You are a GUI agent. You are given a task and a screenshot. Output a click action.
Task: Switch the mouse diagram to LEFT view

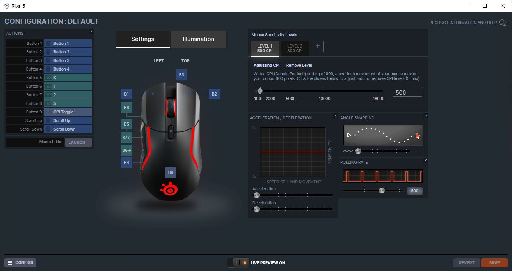pos(159,61)
